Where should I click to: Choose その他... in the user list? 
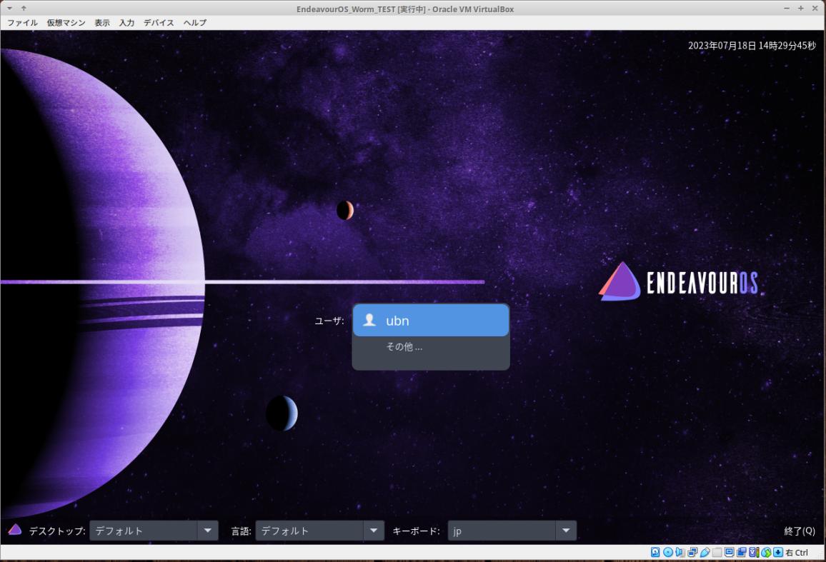click(x=431, y=346)
